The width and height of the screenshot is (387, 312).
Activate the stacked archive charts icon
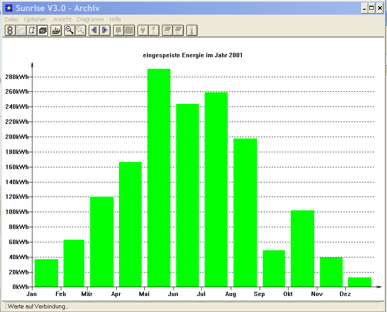[43, 30]
